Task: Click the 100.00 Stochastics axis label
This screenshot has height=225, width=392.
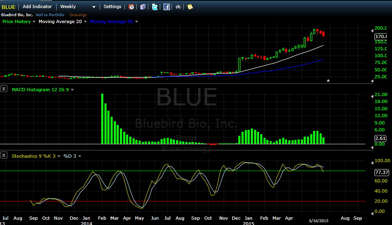Action: pyautogui.click(x=382, y=161)
